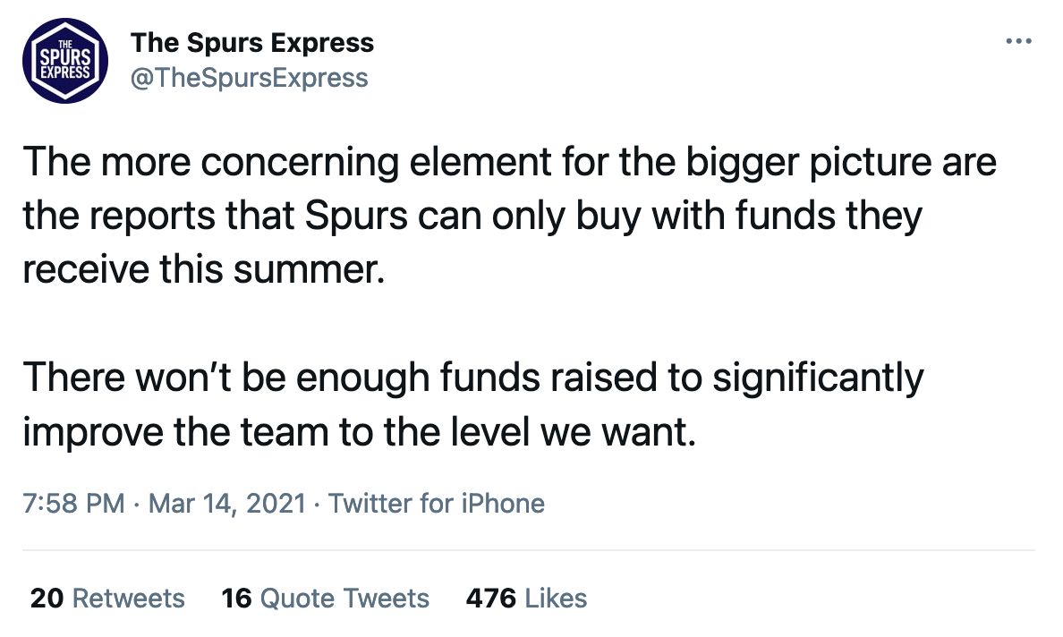Open the Twitter for iPhone source link
Viewport: 1063px width, 637px height.
coord(436,503)
